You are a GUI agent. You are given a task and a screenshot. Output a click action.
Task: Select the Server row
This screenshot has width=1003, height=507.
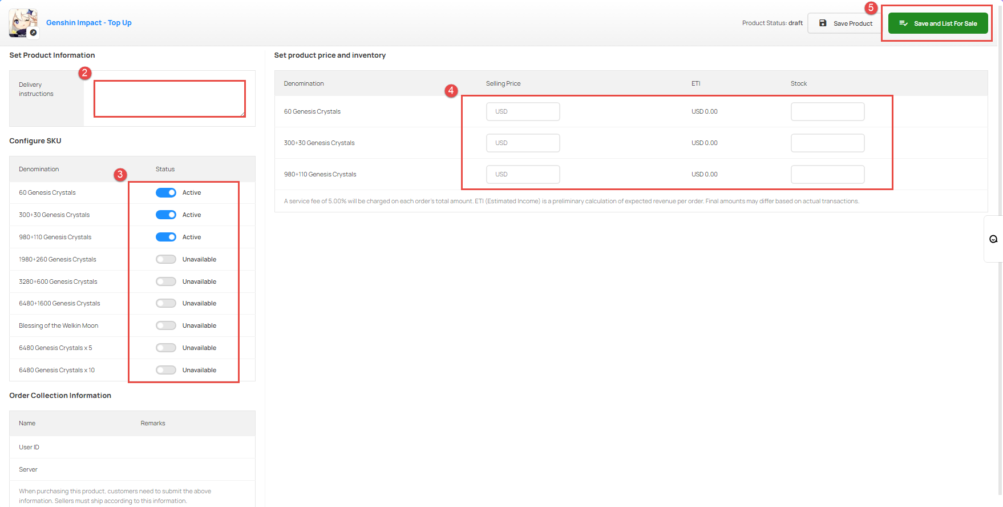click(132, 469)
